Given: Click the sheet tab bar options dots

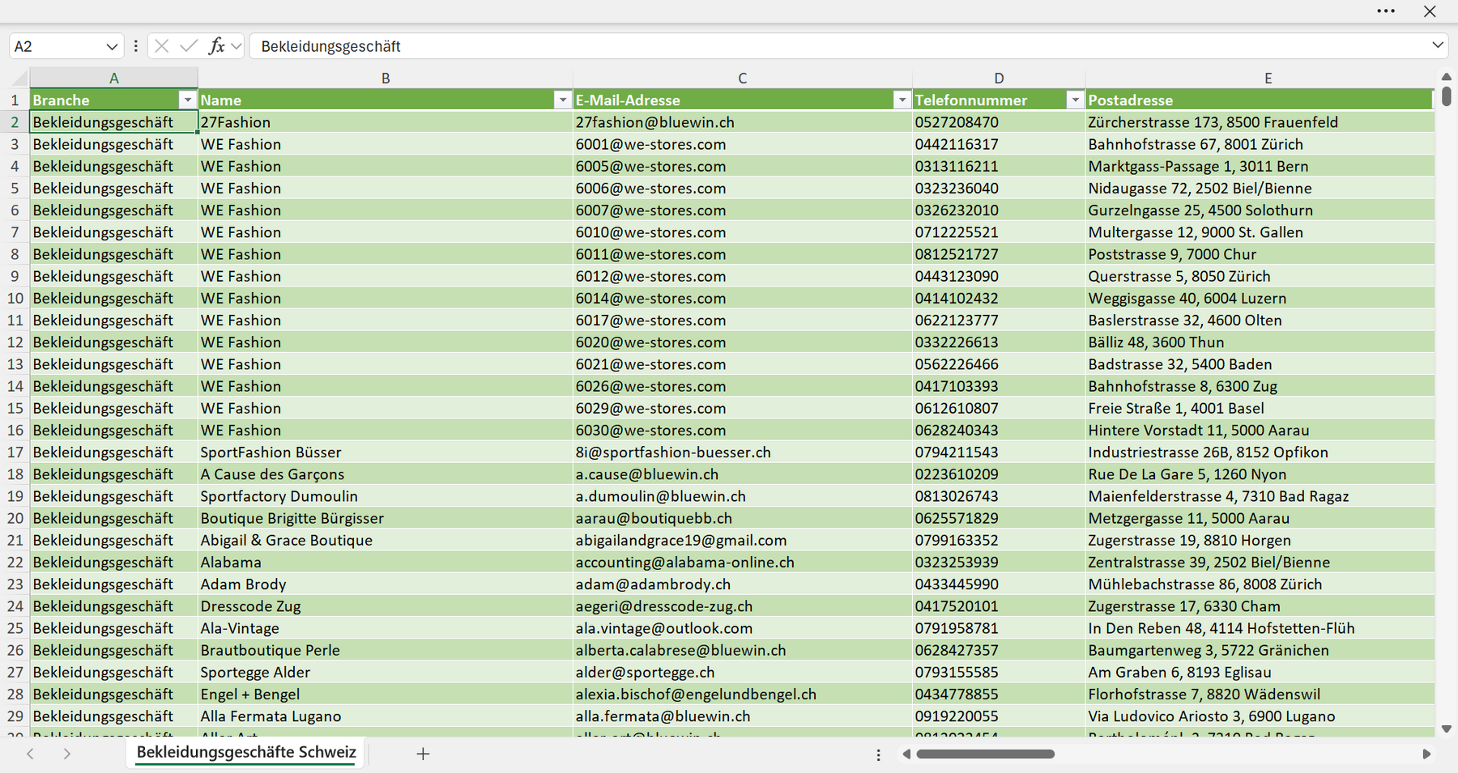Looking at the screenshot, I should pyautogui.click(x=878, y=754).
